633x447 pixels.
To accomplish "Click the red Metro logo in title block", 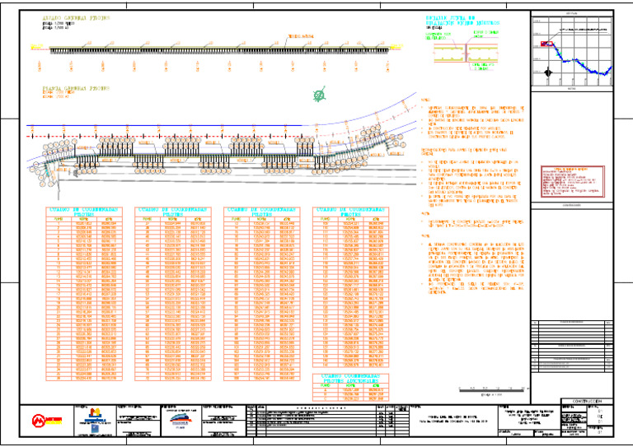I will pos(47,421).
